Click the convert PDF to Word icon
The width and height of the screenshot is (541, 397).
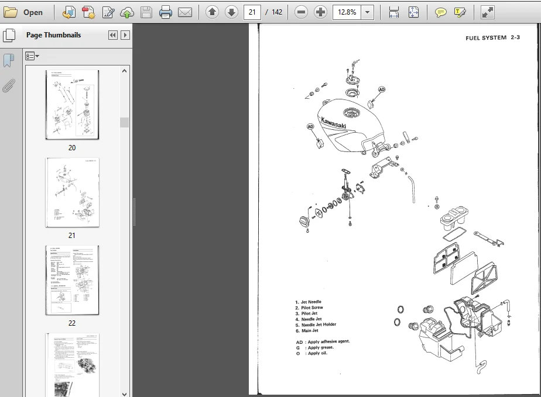[x=69, y=12]
